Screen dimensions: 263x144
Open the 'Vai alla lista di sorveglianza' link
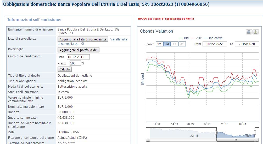point(92,41)
